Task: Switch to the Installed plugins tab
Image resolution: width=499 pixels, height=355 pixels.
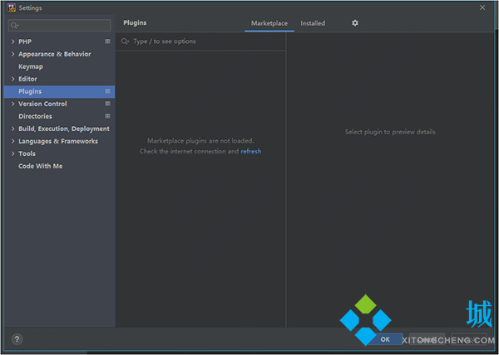Action: 313,23
